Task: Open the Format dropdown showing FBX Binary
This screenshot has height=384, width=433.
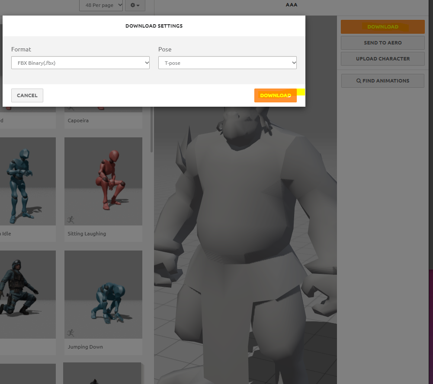Action: click(80, 63)
